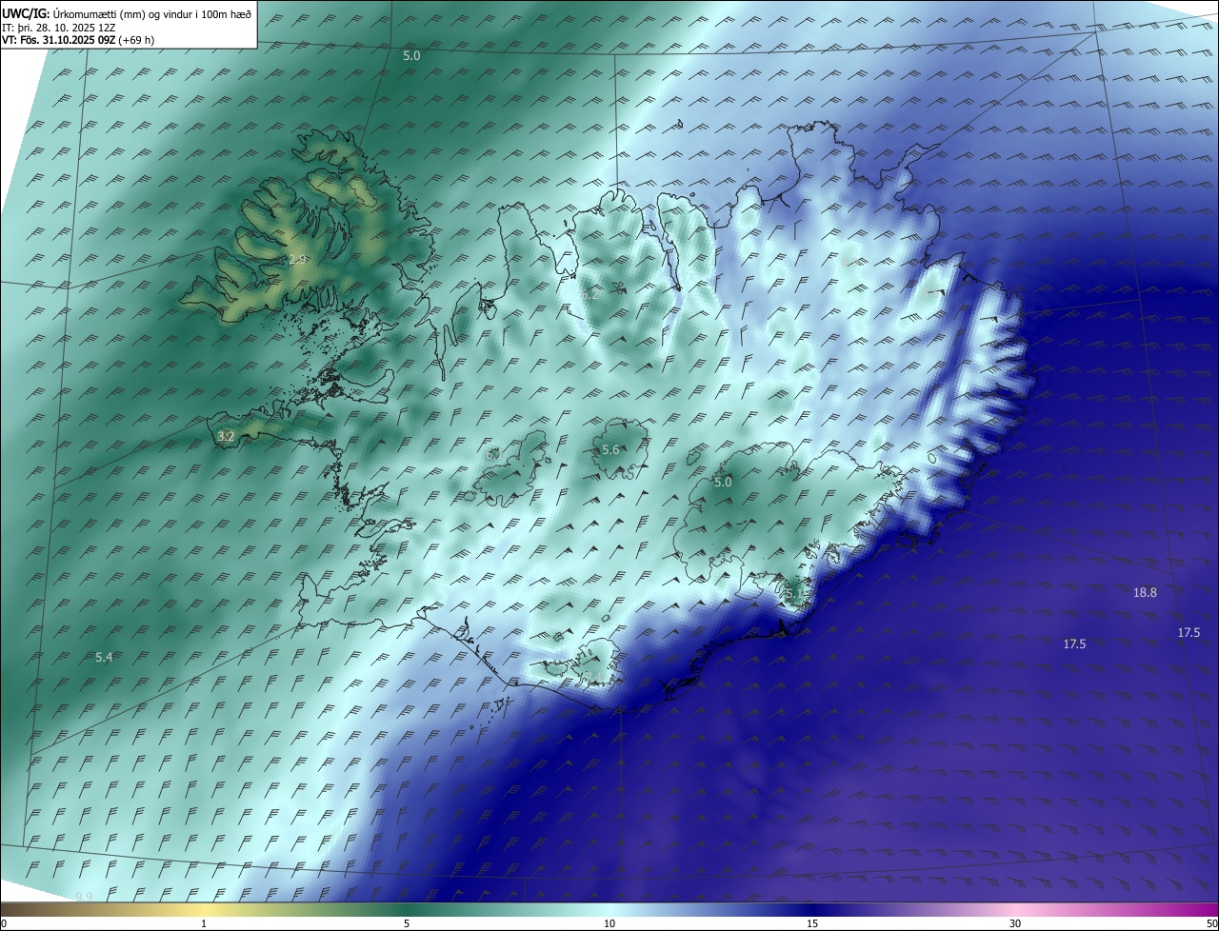Click the 17.5 value nearest the right map edge

coord(1189,632)
